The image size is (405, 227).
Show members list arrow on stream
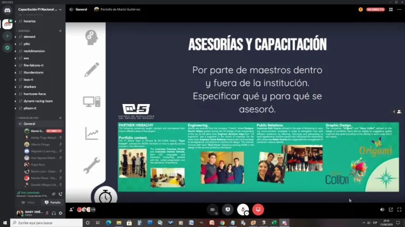tap(397, 112)
